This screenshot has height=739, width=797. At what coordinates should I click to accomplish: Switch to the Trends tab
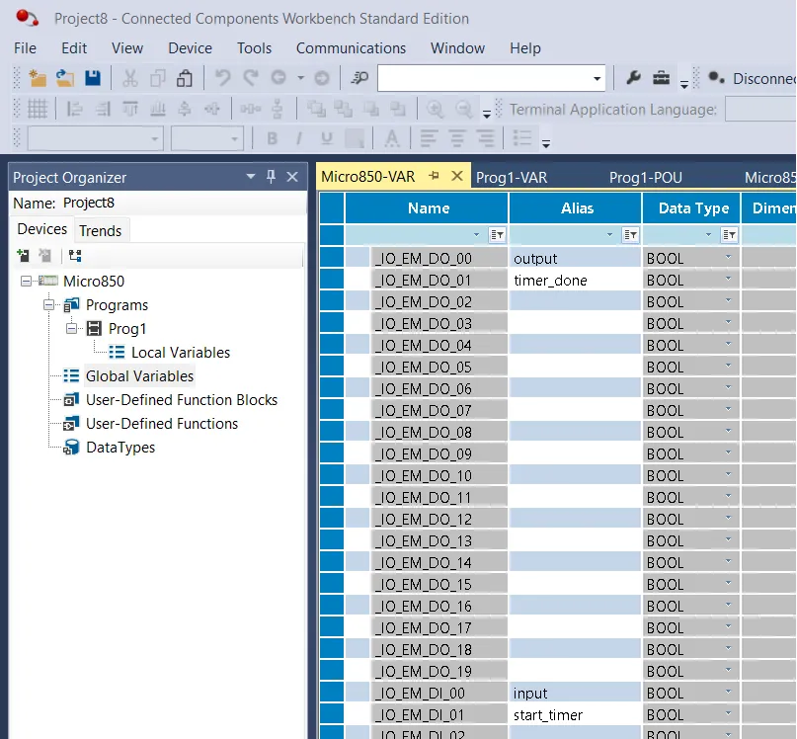[x=100, y=231]
